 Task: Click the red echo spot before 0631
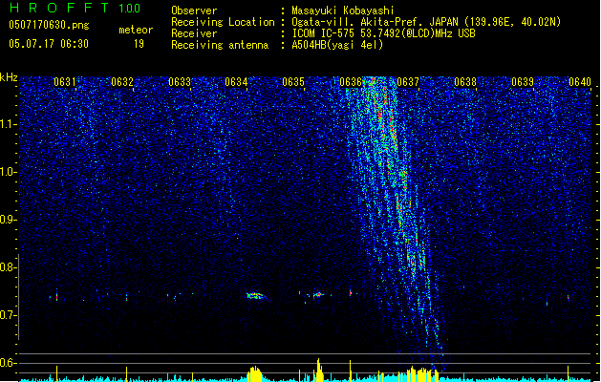click(x=56, y=297)
